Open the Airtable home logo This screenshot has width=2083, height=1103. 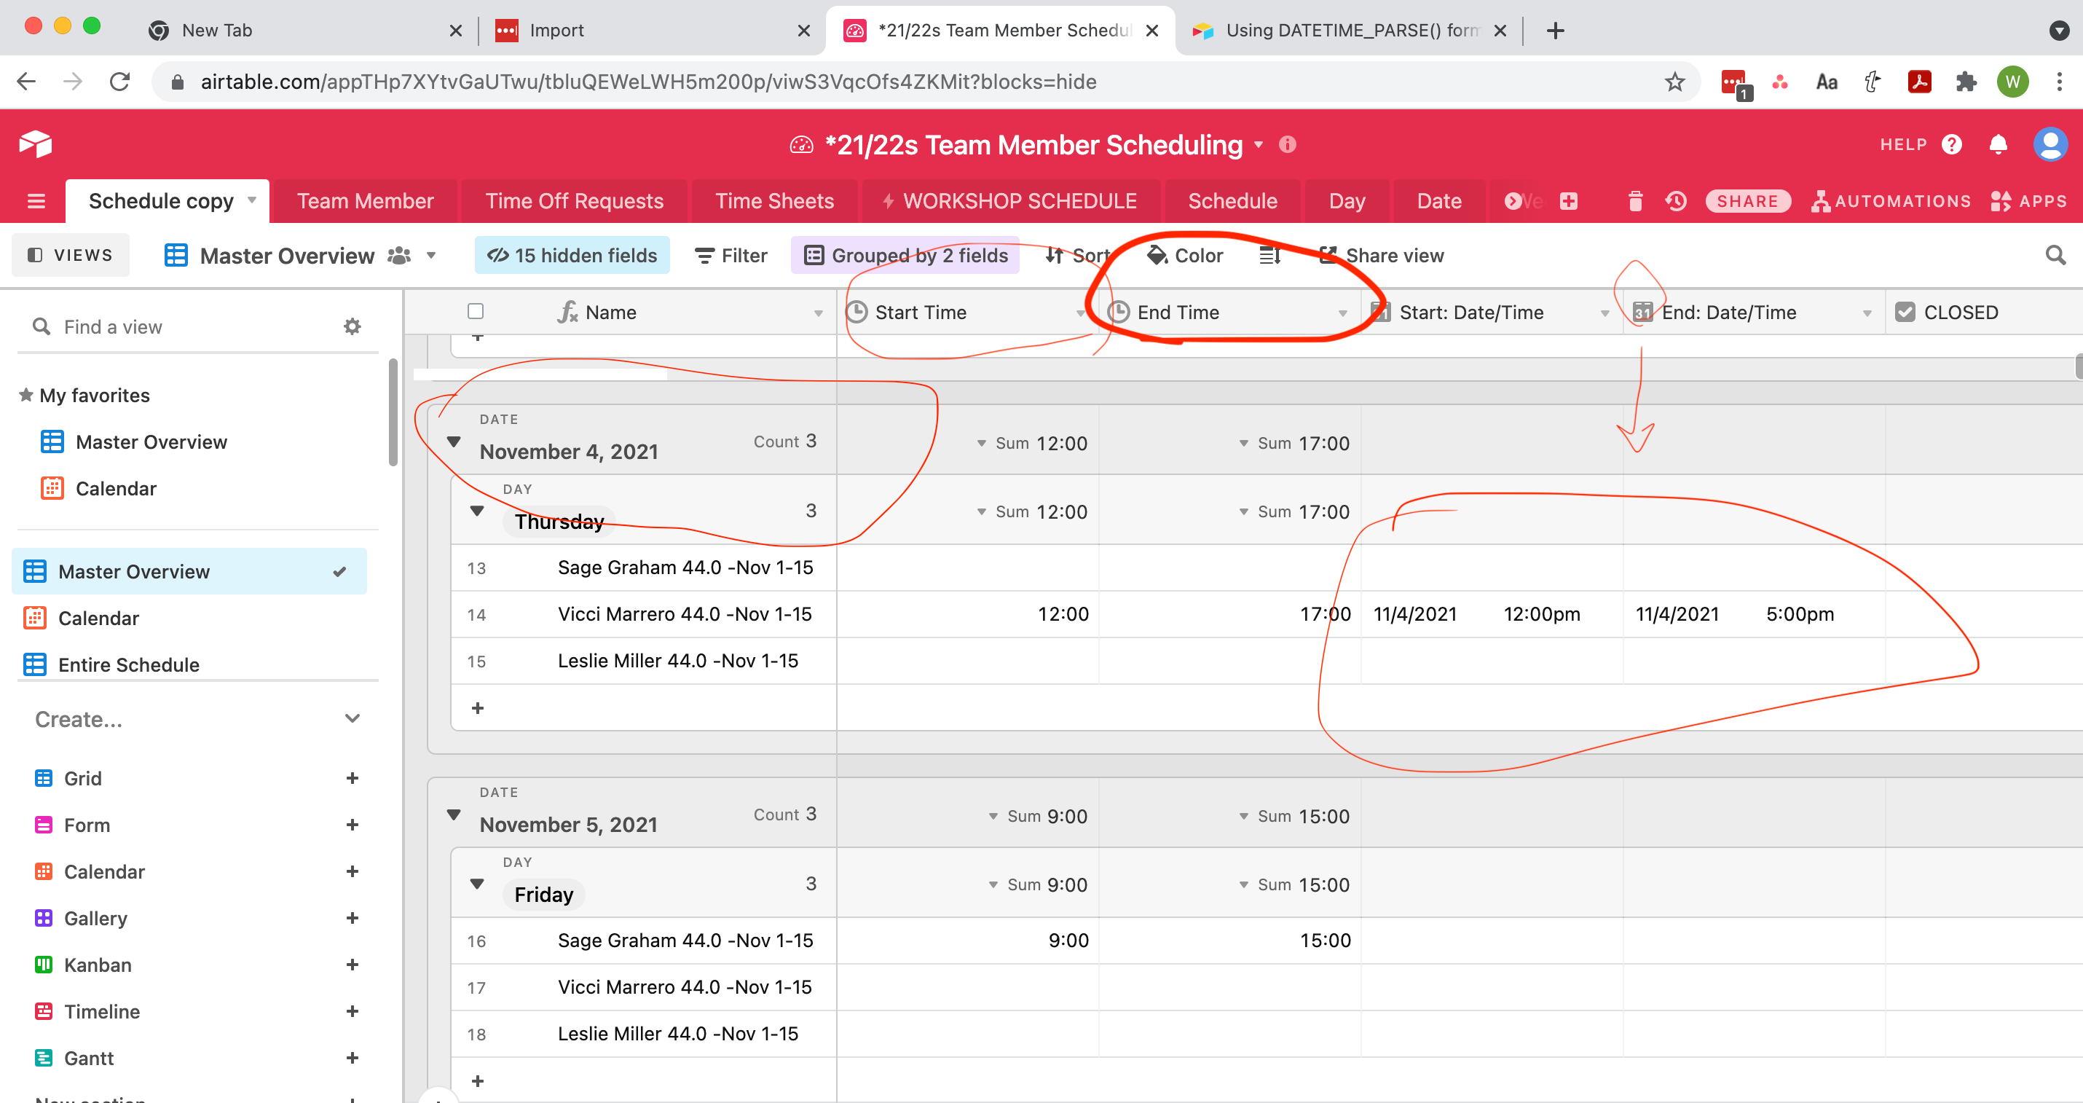pos(36,144)
